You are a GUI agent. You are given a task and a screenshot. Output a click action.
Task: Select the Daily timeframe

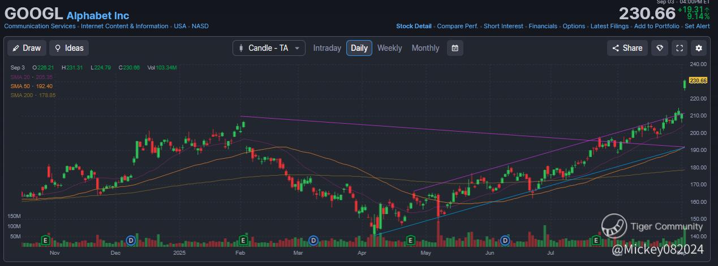tap(359, 48)
